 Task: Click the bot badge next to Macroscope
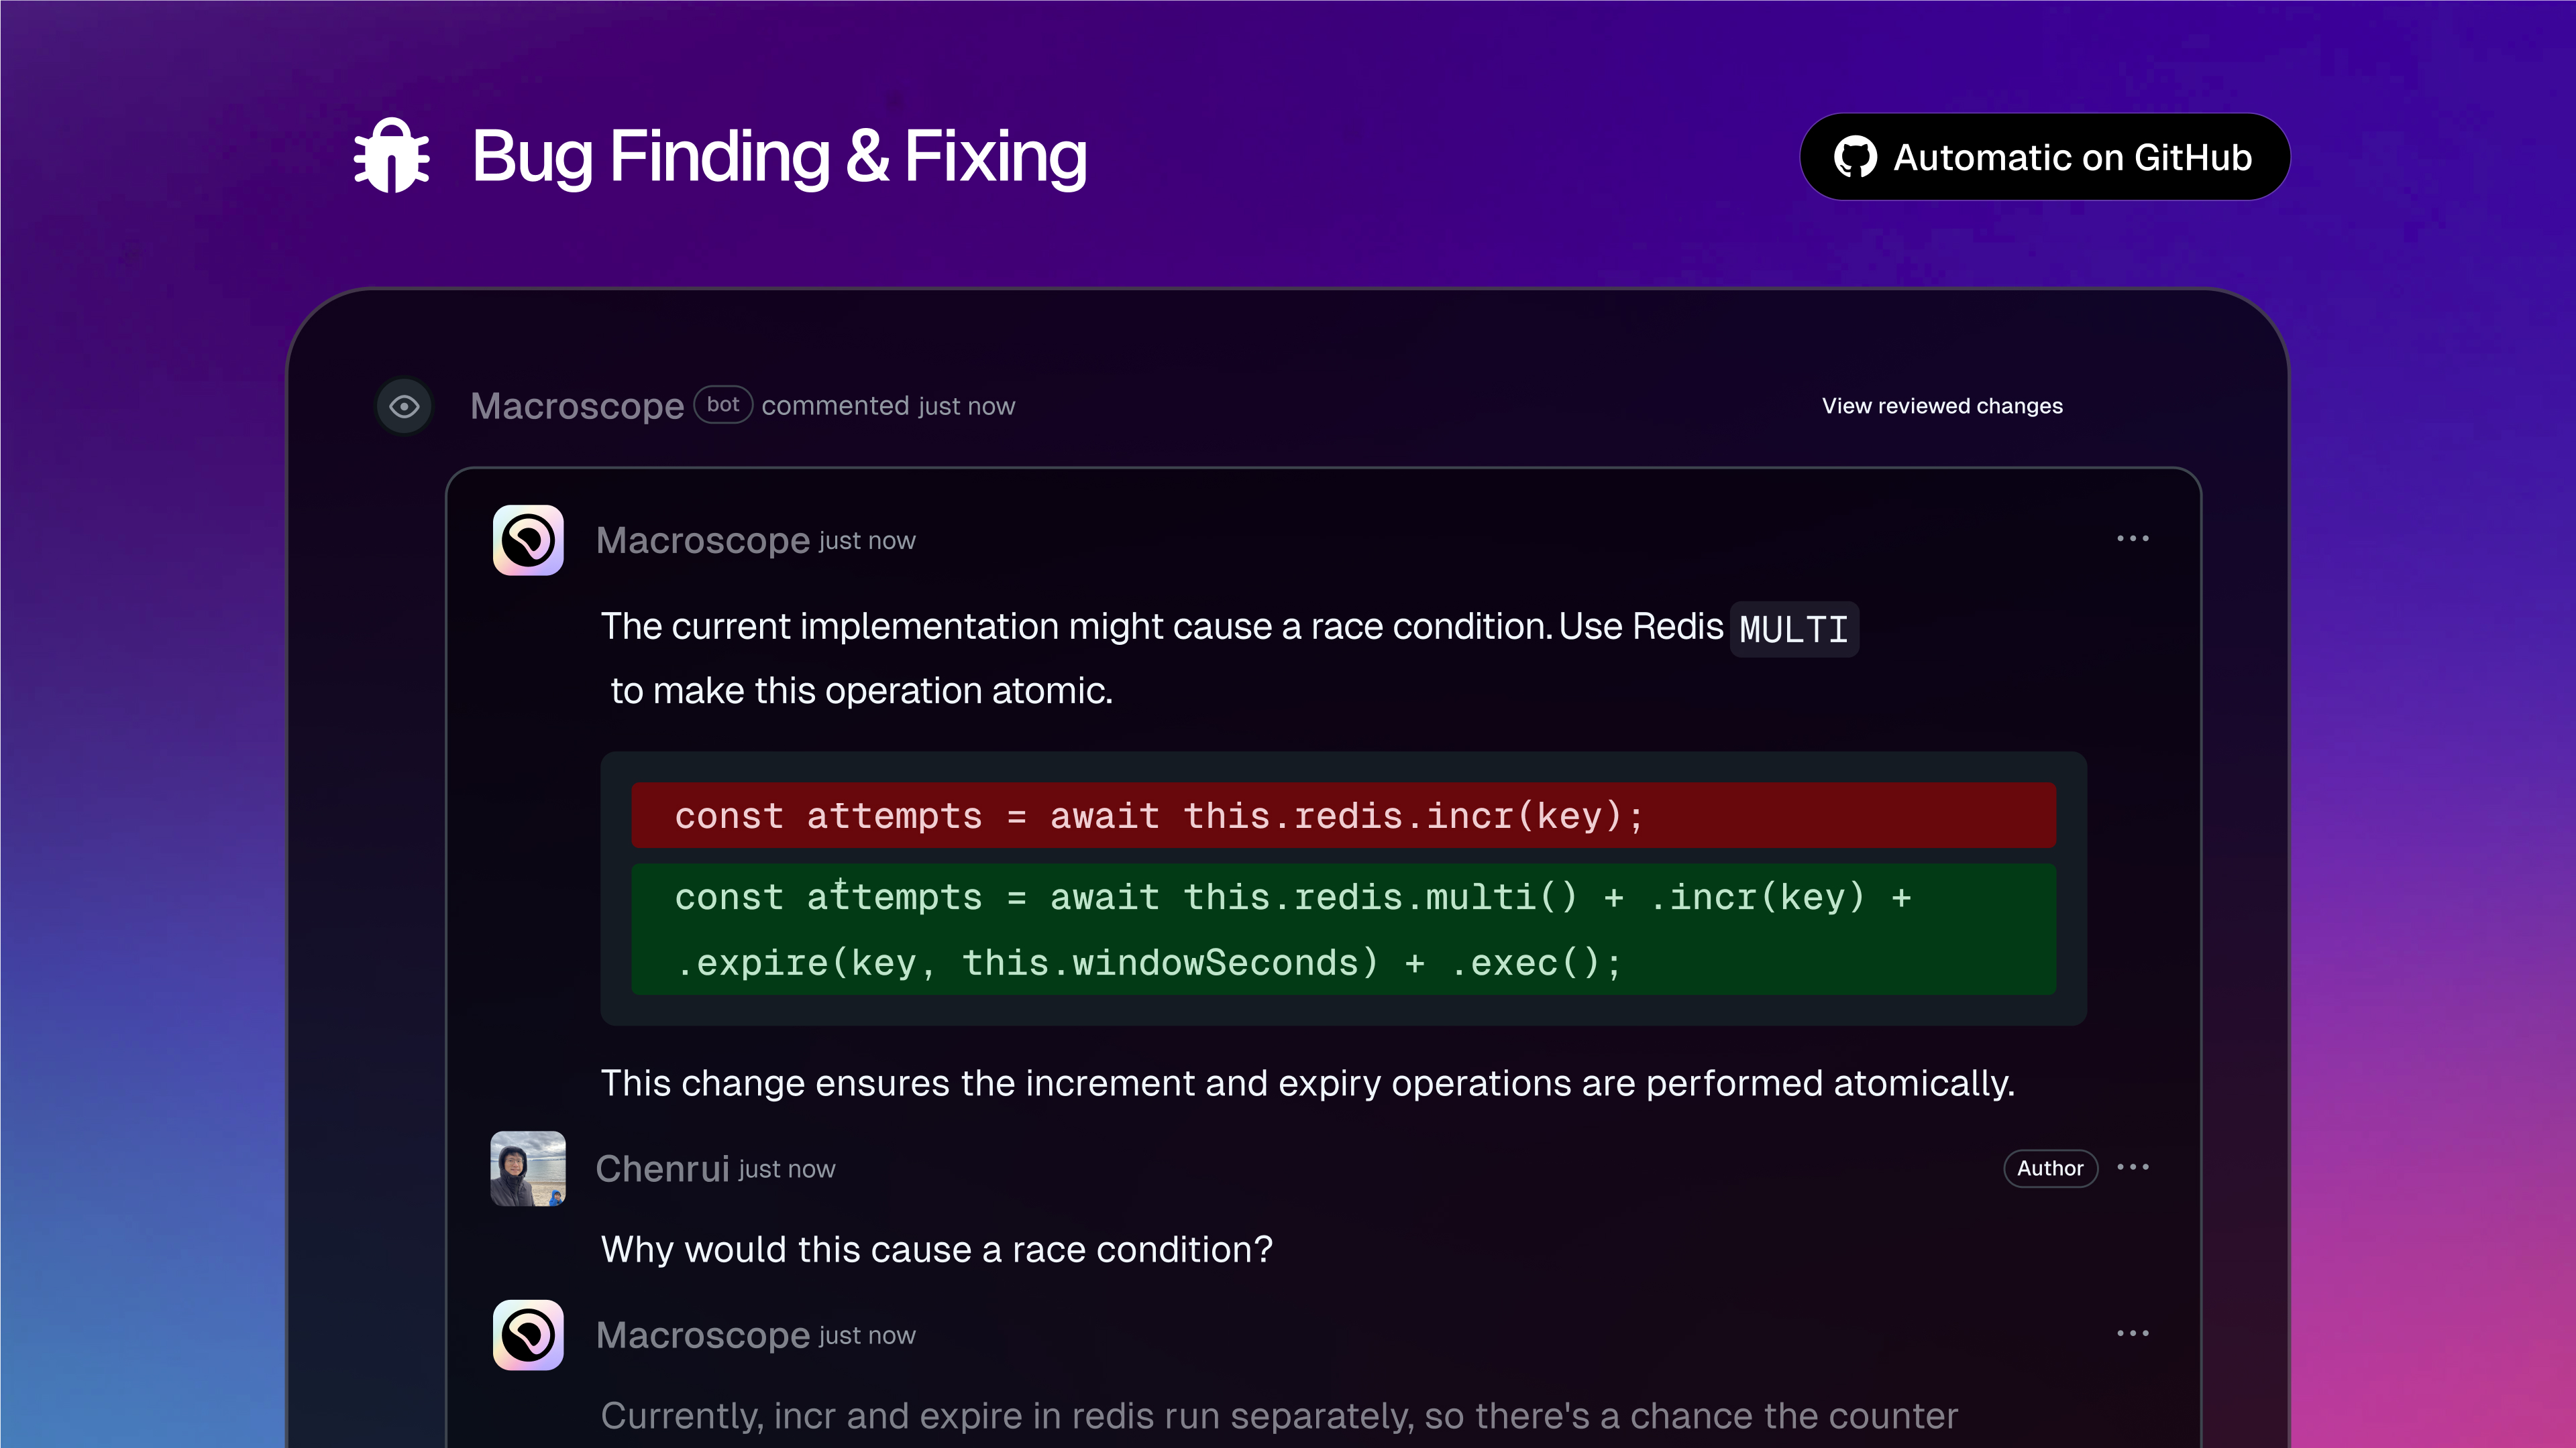click(723, 405)
